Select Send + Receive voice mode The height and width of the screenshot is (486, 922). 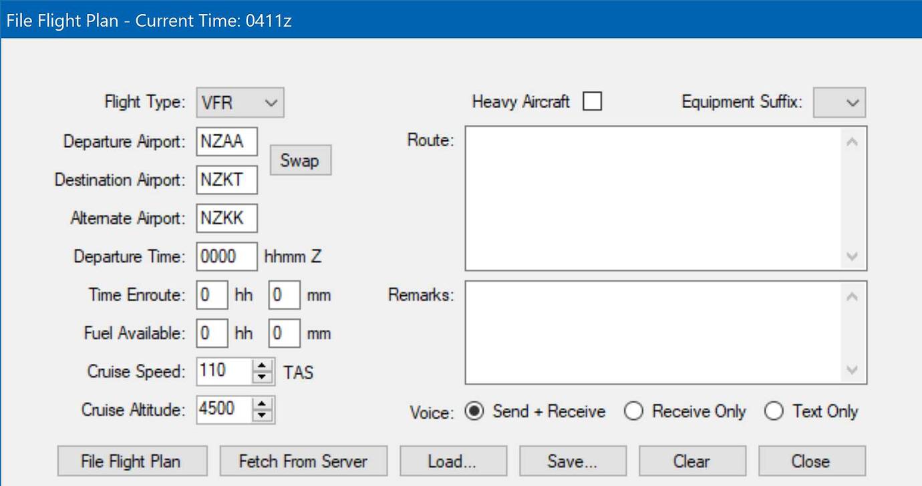[x=474, y=412]
